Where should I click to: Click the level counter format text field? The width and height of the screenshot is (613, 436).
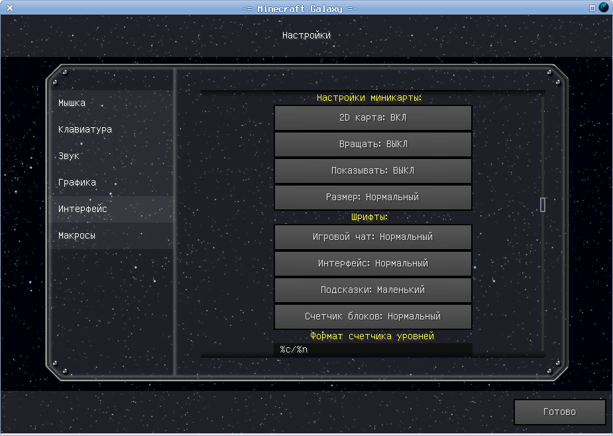(372, 349)
